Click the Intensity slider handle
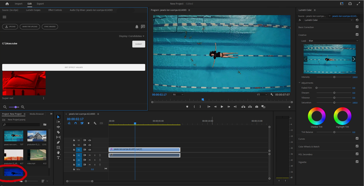Image resolution: width=364 pixels, height=186 pixels. 334,77
